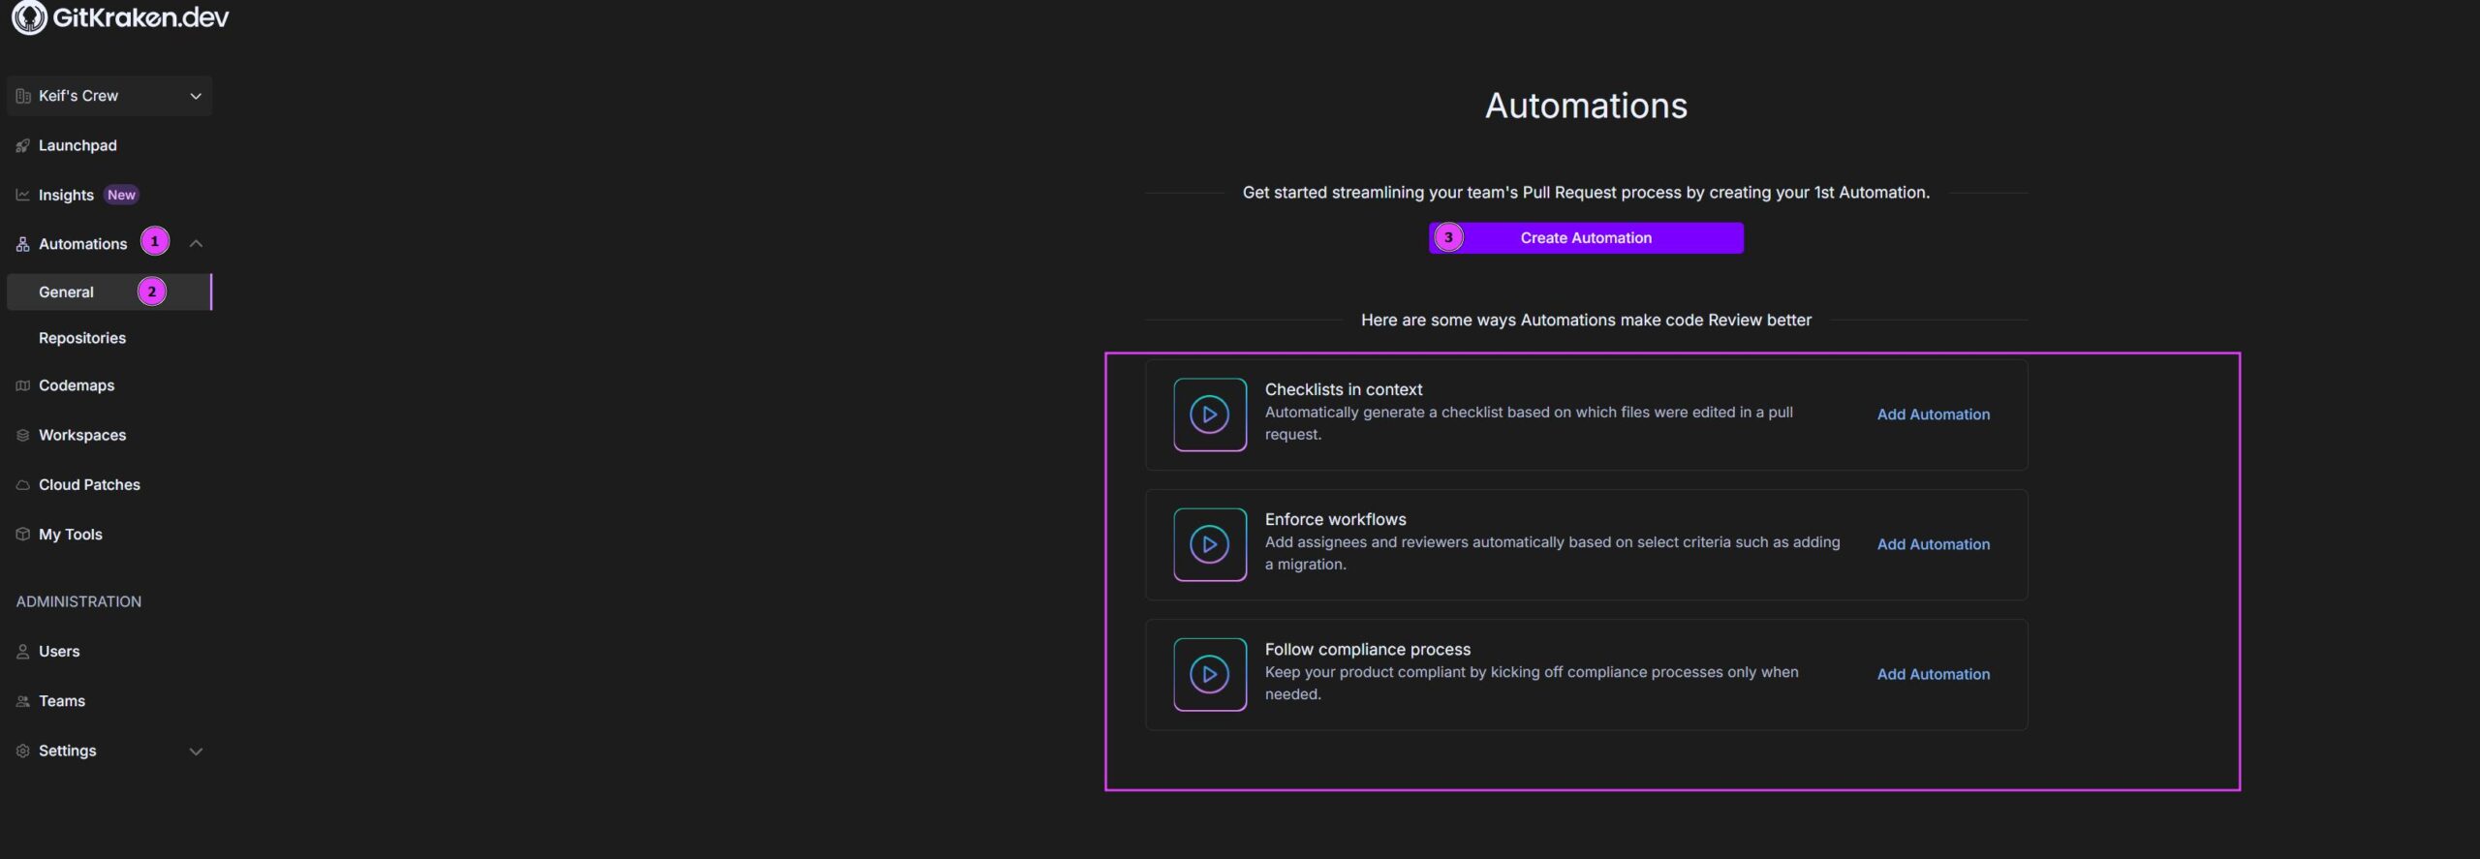2480x859 pixels.
Task: Collapse the Automations section chevron
Action: tap(196, 243)
